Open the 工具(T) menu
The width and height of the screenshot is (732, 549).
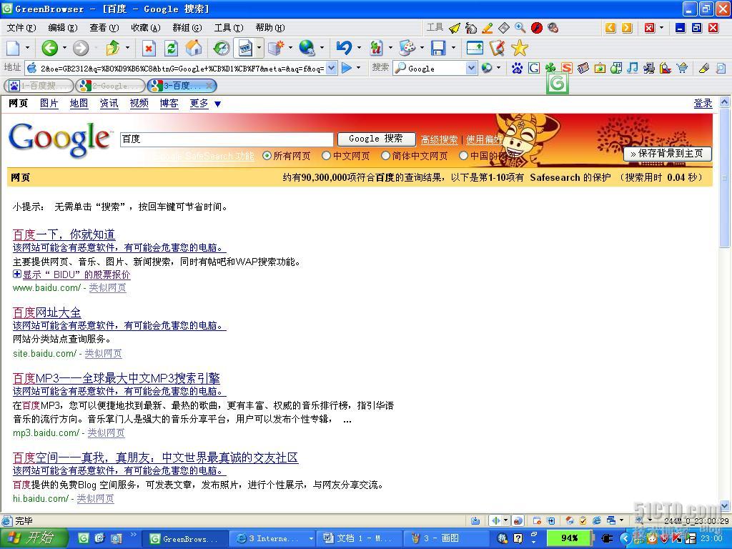tap(229, 28)
